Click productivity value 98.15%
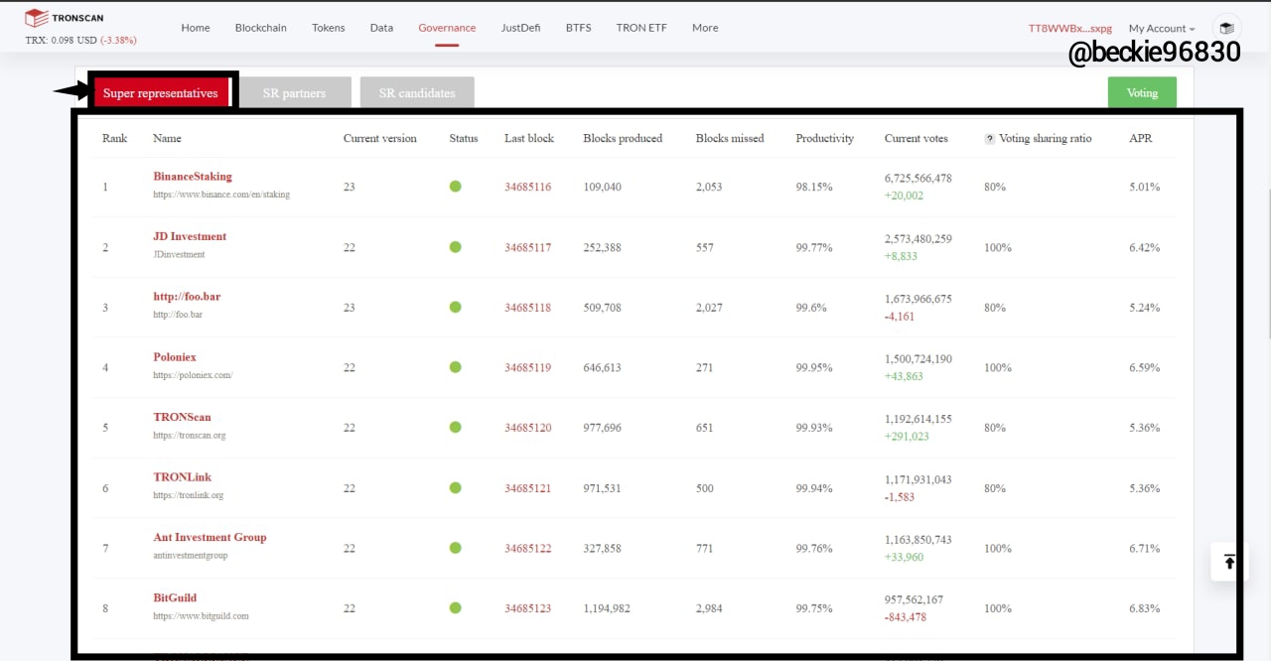This screenshot has height=661, width=1271. [x=814, y=187]
